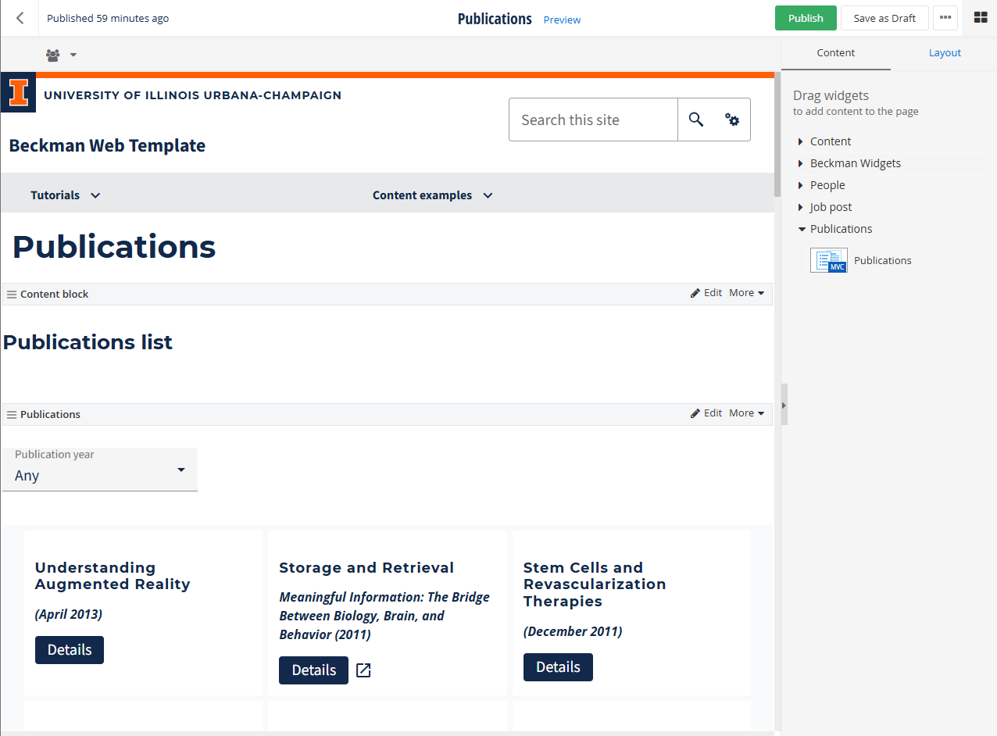Collapse the Publications widget group
The image size is (997, 736).
802,228
